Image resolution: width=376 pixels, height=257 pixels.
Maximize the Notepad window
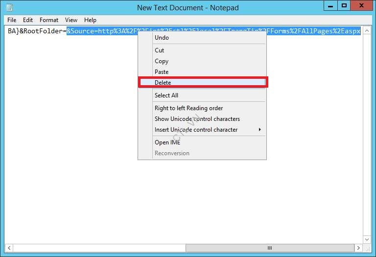pos(344,6)
